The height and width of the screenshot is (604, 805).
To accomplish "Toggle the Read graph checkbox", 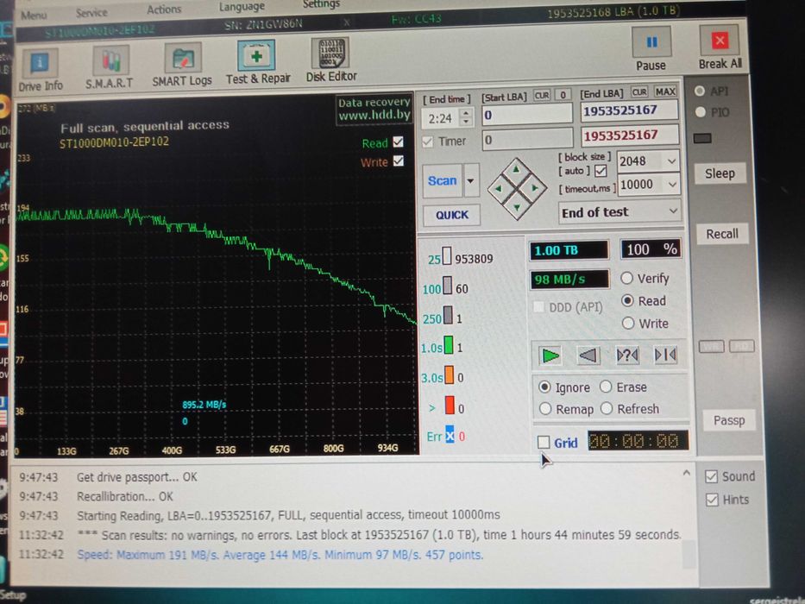I will [x=398, y=142].
